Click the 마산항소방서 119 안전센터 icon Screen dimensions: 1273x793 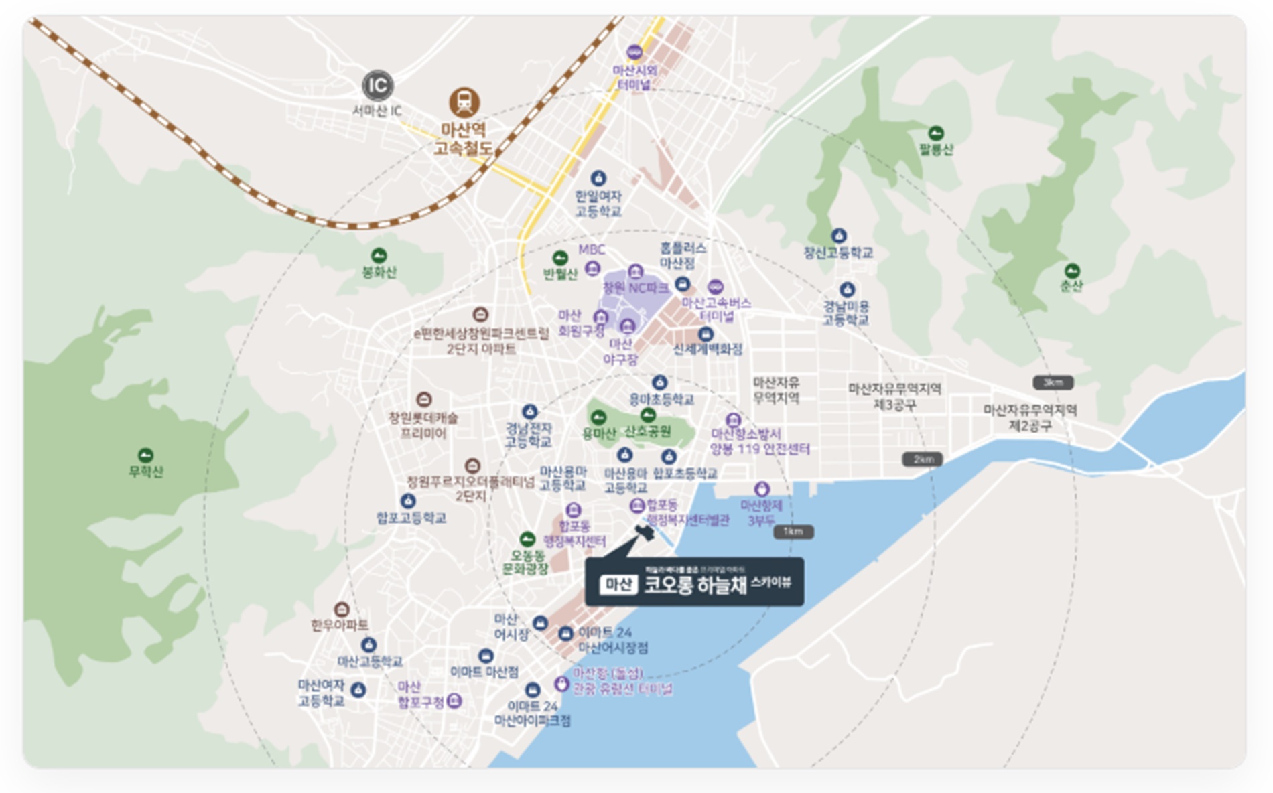tap(734, 420)
